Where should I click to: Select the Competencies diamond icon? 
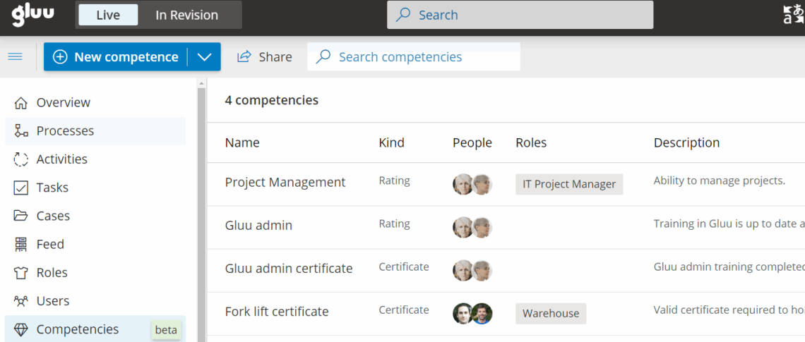(x=21, y=329)
